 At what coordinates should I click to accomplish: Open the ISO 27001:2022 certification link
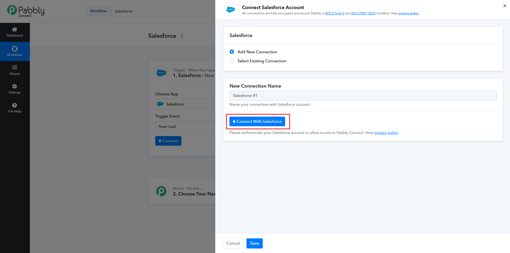point(363,13)
